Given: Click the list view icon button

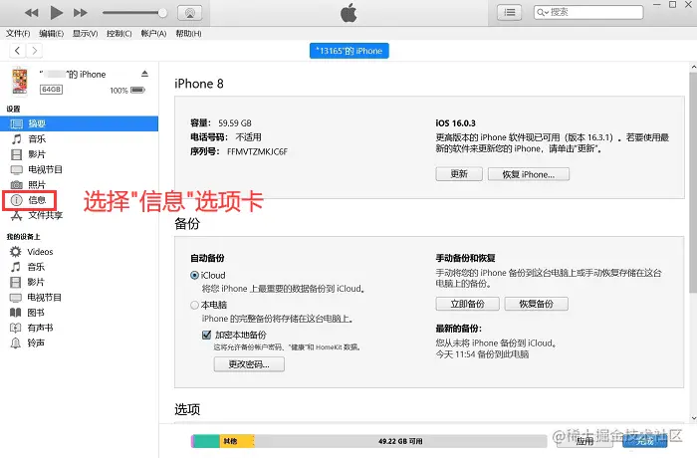Looking at the screenshot, I should coord(510,13).
